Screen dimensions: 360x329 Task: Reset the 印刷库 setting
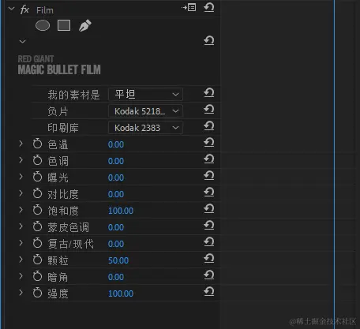(x=209, y=126)
